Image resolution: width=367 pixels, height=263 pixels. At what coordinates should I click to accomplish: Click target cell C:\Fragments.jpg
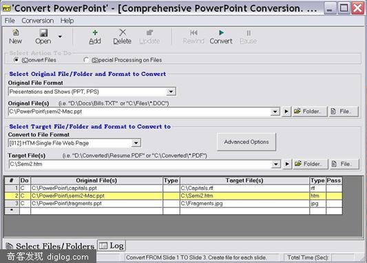click(x=244, y=204)
